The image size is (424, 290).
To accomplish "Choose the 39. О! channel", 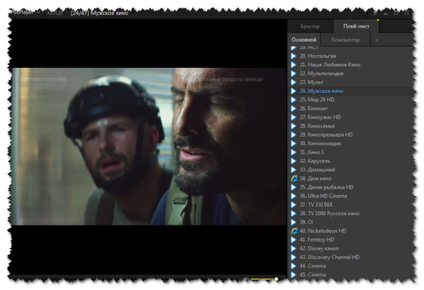I will [x=351, y=222].
